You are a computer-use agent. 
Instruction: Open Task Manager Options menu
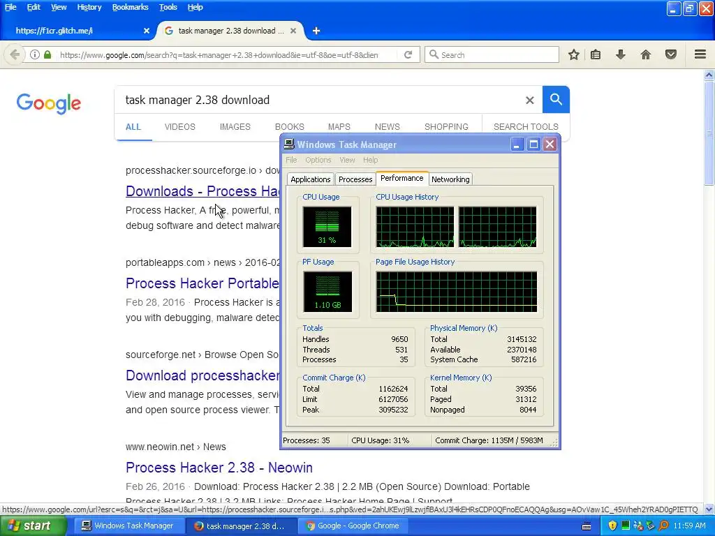[318, 160]
